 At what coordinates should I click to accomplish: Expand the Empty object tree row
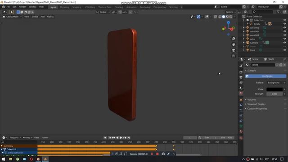[247, 24]
